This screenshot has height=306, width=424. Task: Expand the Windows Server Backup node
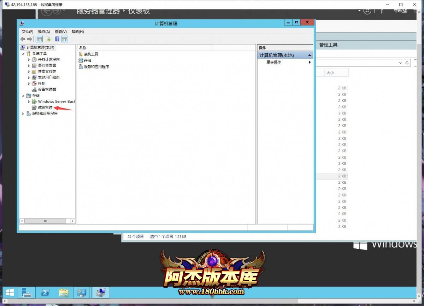click(29, 101)
